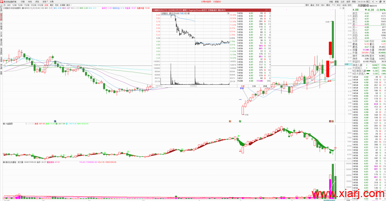
Task: Click the clock showing 19:23:49
Action: [x=362, y=1]
